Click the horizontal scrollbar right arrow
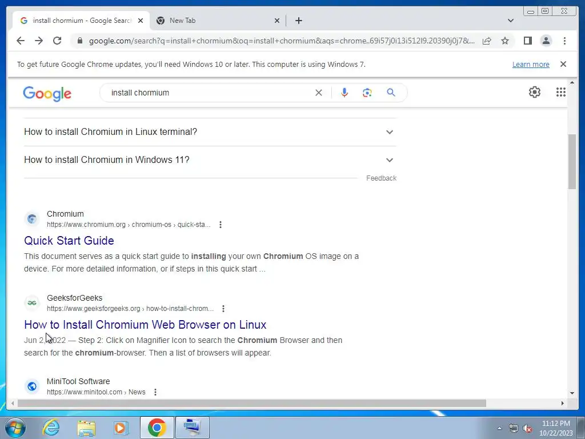The image size is (585, 439). [x=563, y=403]
